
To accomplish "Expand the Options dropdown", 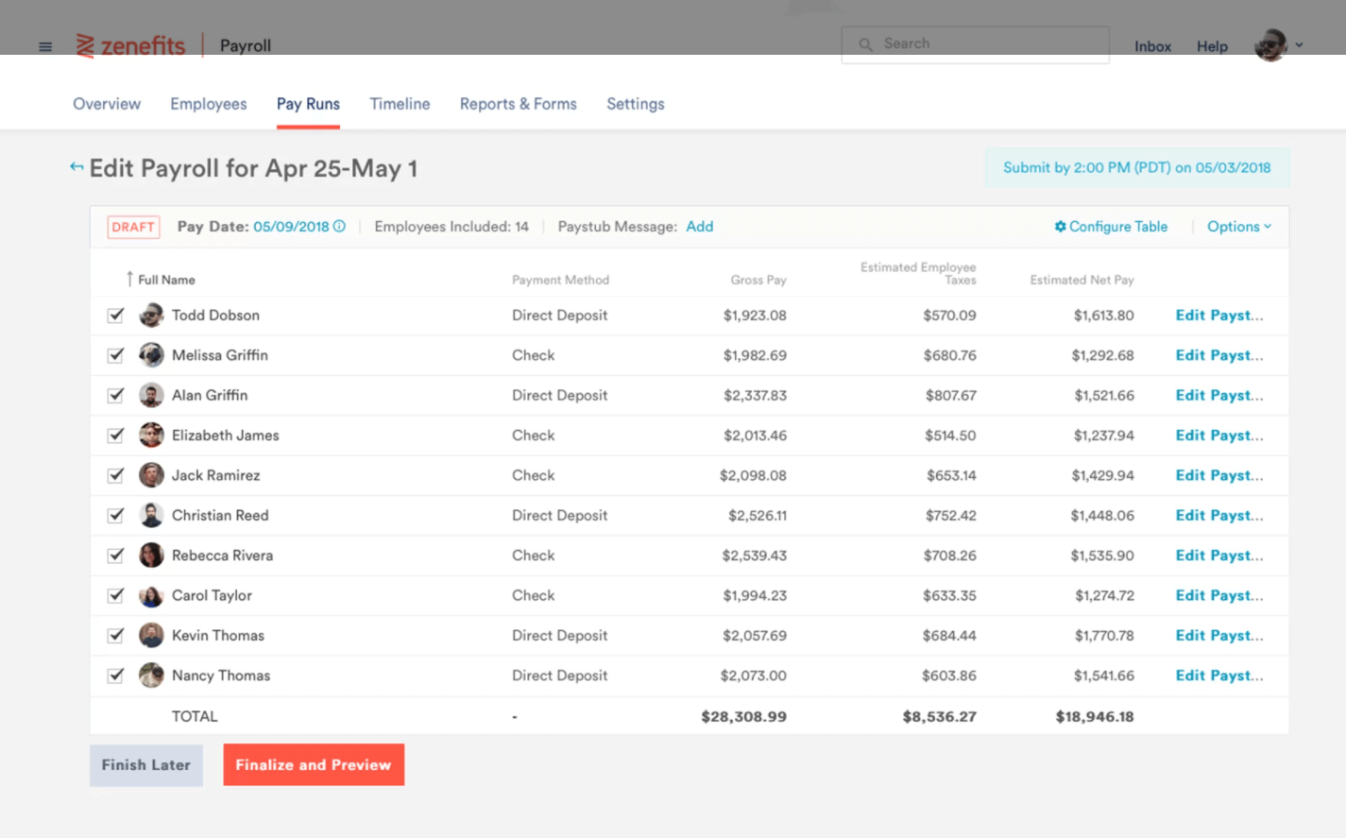I will click(1238, 227).
